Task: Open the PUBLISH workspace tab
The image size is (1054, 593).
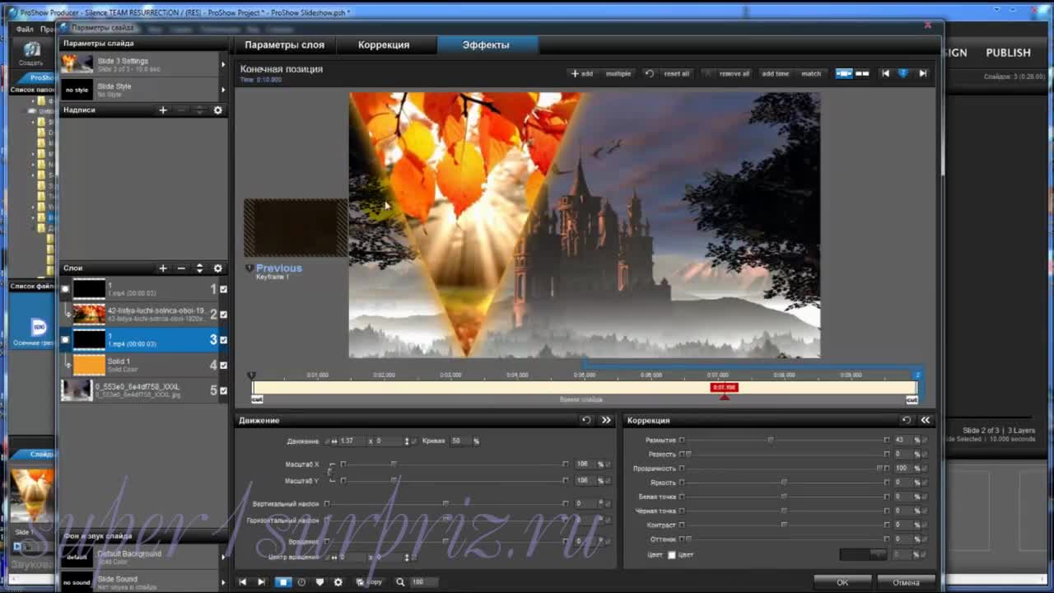Action: click(1008, 53)
